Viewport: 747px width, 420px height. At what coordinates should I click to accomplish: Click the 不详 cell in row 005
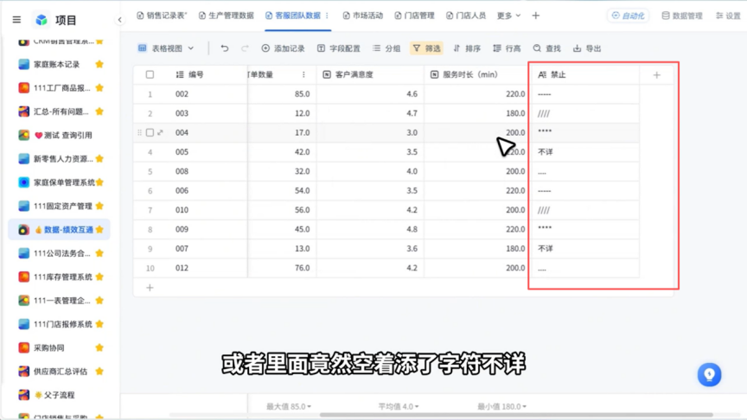tap(584, 152)
